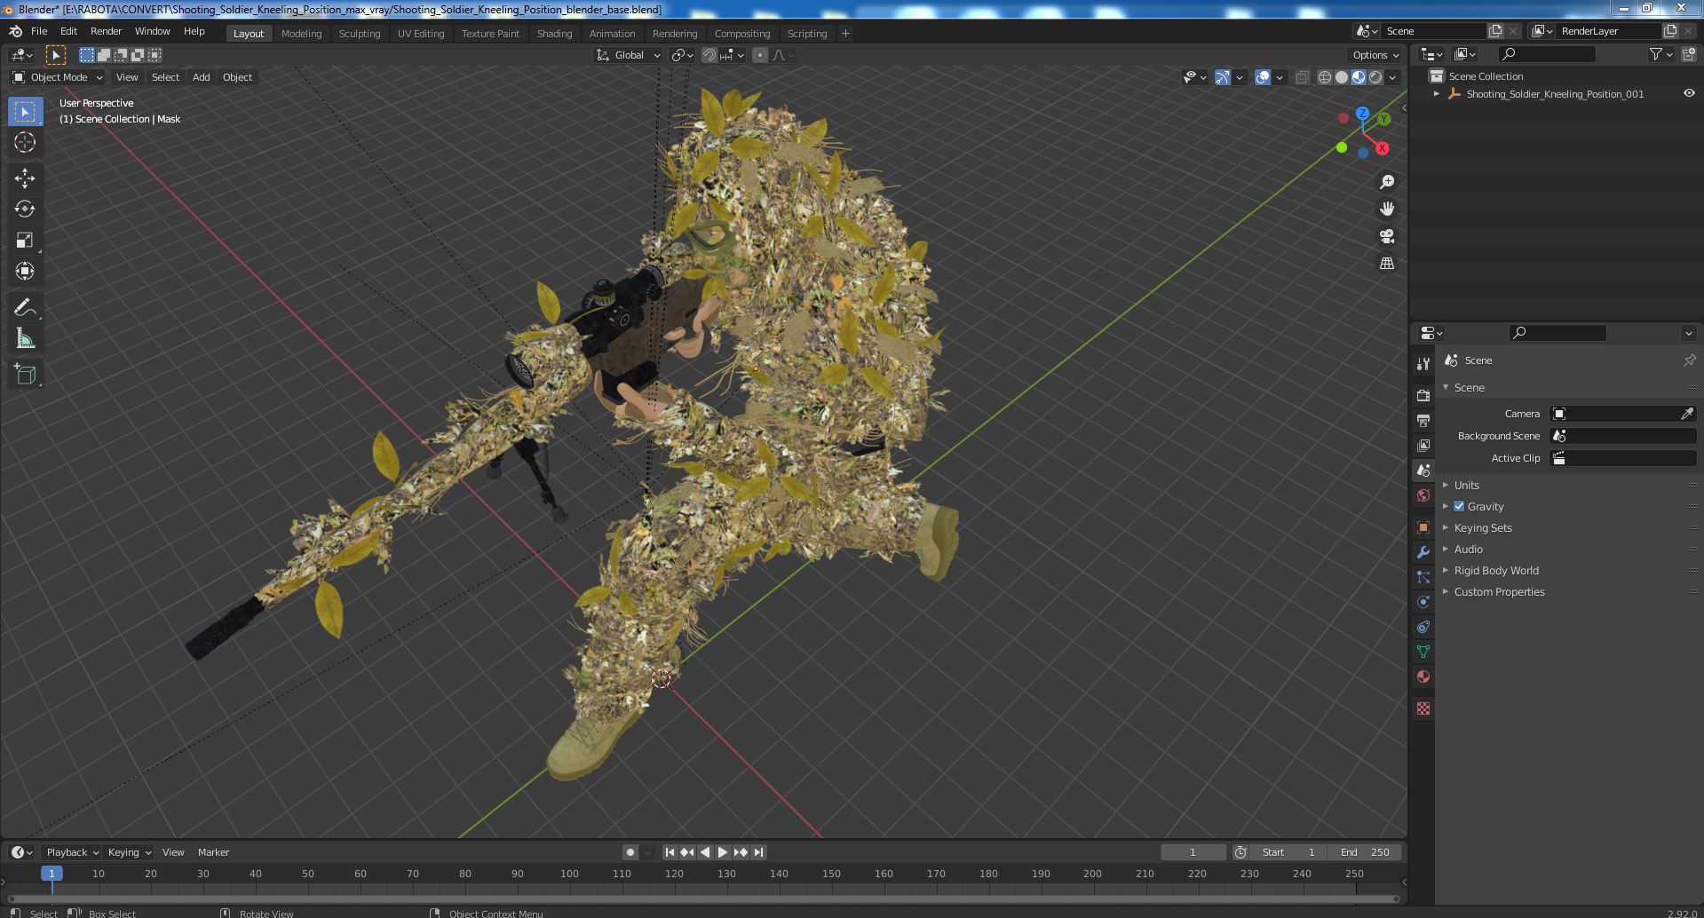This screenshot has height=918, width=1704.
Task: Click the timeline horizontal scrollbar
Action: [x=702, y=898]
